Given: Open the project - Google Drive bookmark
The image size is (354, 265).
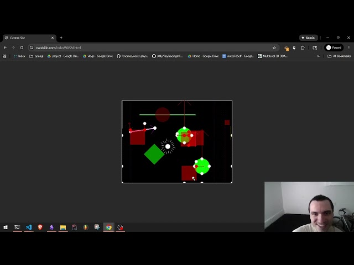Looking at the screenshot, I should [x=63, y=56].
